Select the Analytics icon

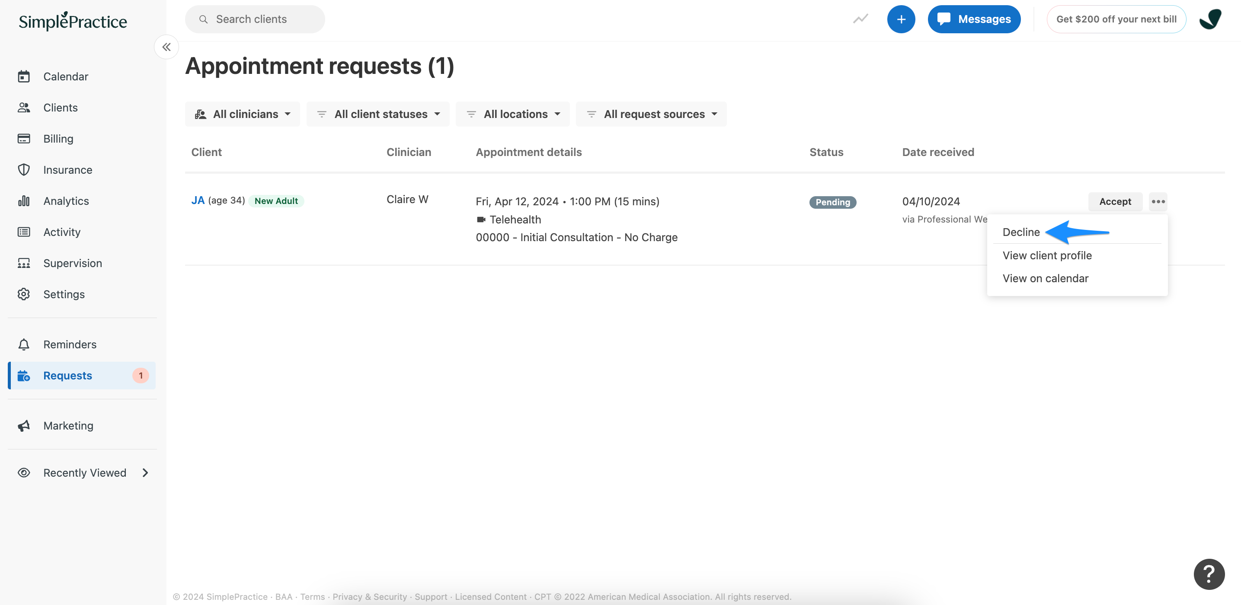pyautogui.click(x=24, y=201)
